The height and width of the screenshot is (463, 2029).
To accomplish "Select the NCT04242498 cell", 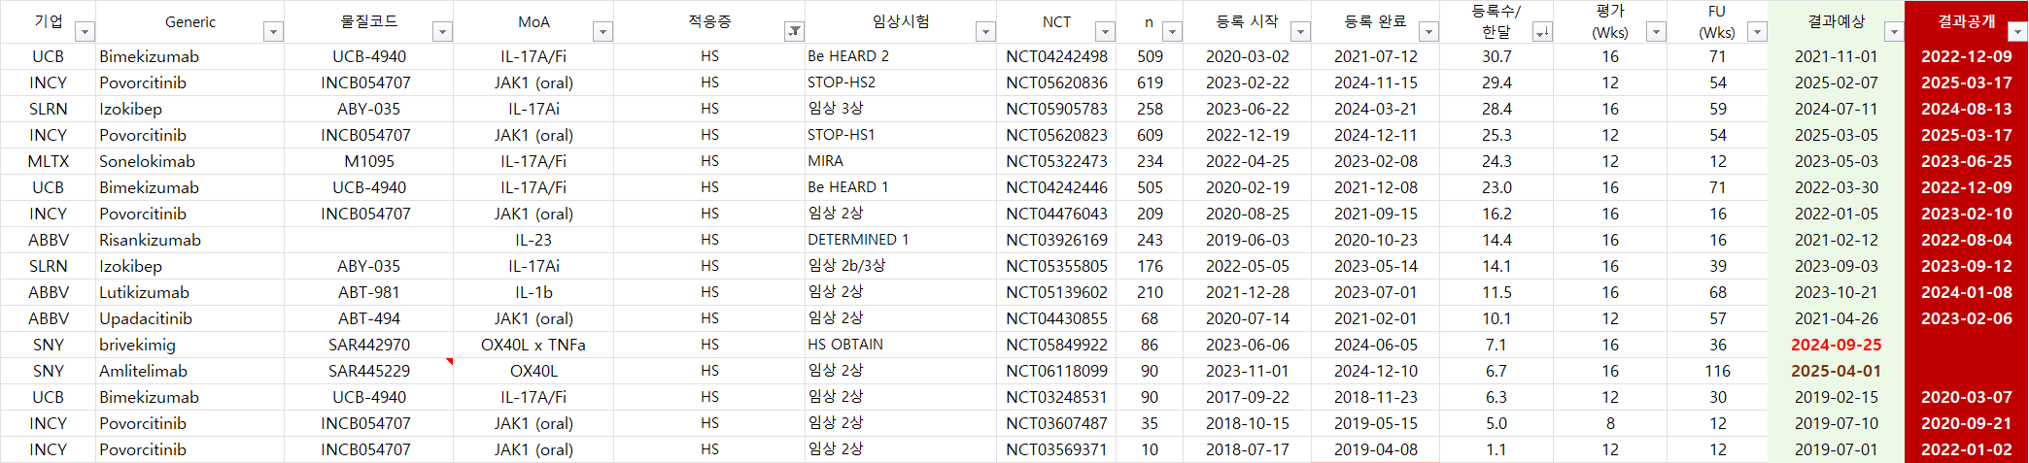I will [x=1056, y=56].
